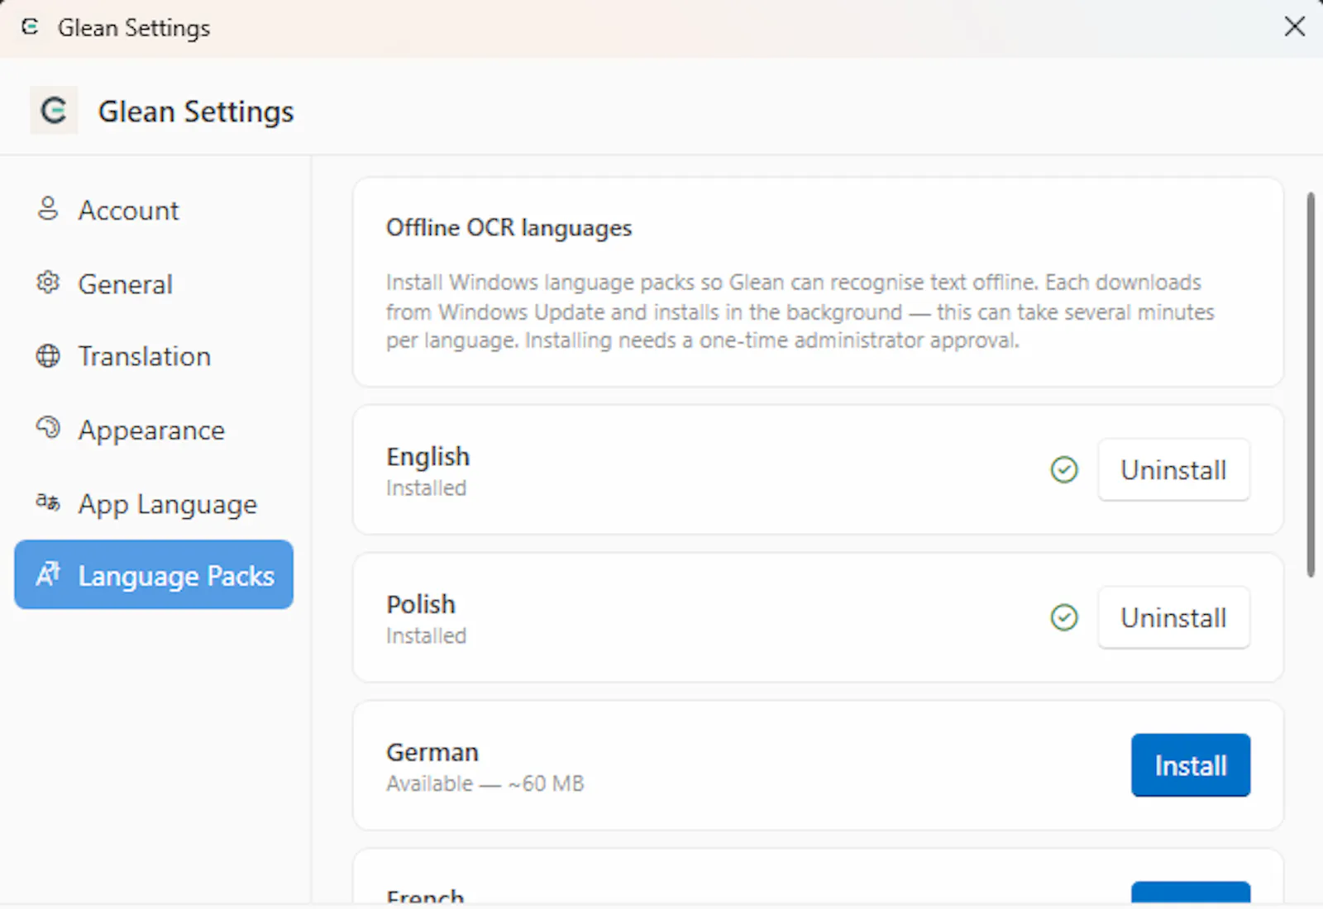Switch to the Translation section
1323x909 pixels.
coord(154,356)
